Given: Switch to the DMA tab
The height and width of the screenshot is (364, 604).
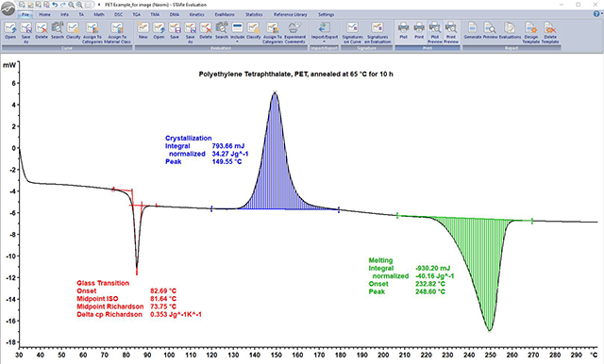Looking at the screenshot, I should [174, 15].
